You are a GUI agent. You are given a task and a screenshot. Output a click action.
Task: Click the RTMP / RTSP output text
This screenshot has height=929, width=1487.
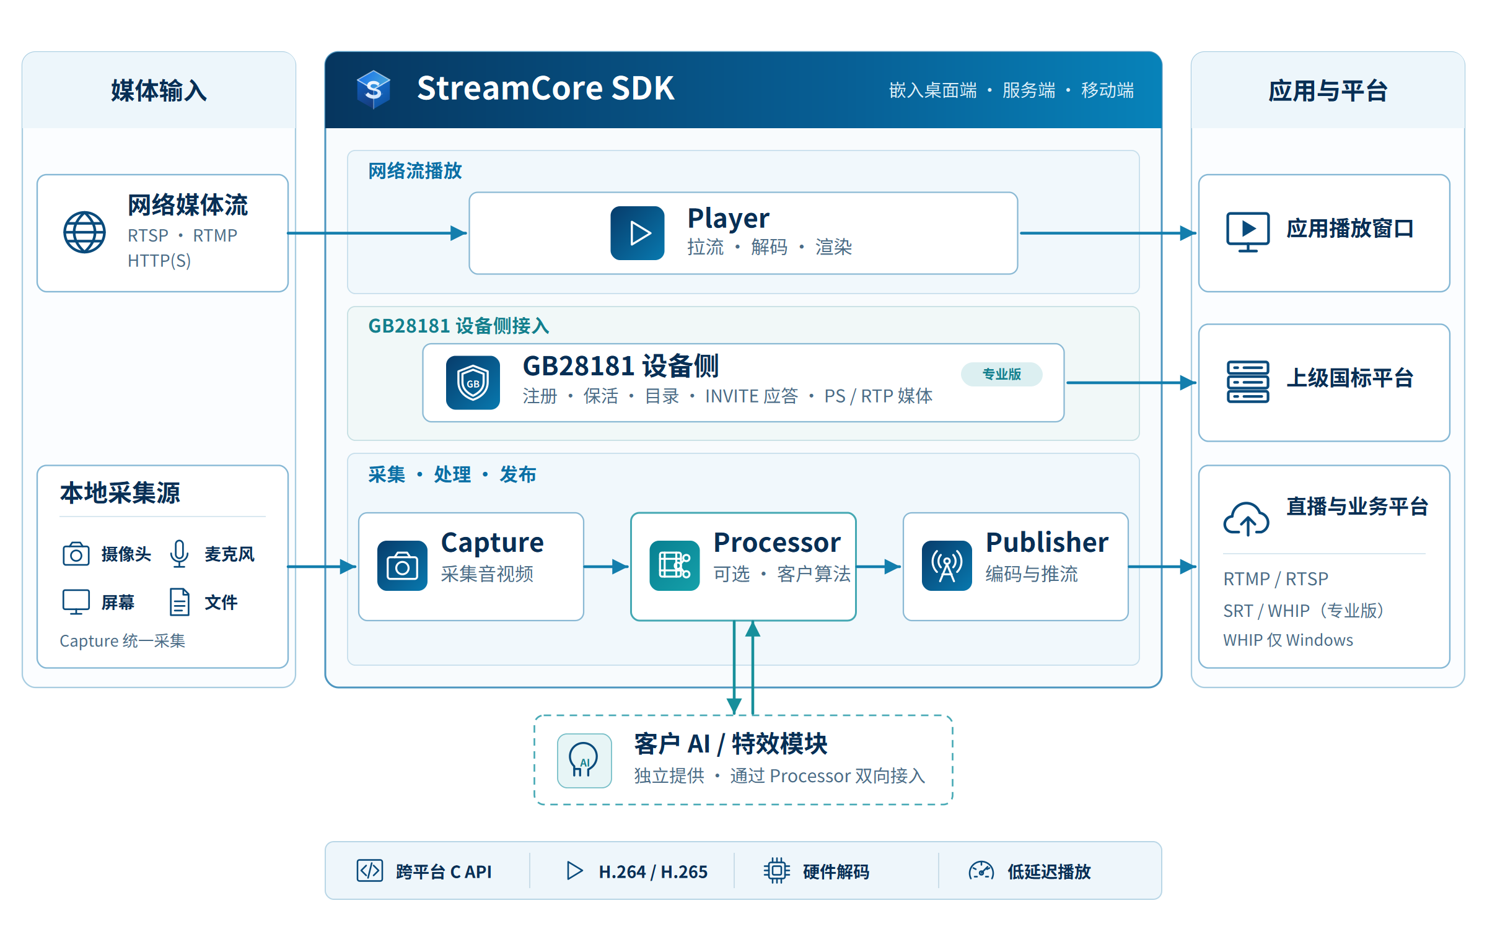[1276, 578]
